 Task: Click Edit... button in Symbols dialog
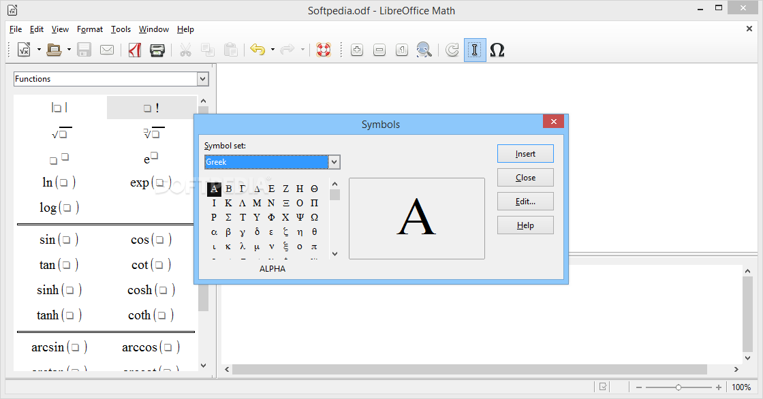pyautogui.click(x=525, y=202)
